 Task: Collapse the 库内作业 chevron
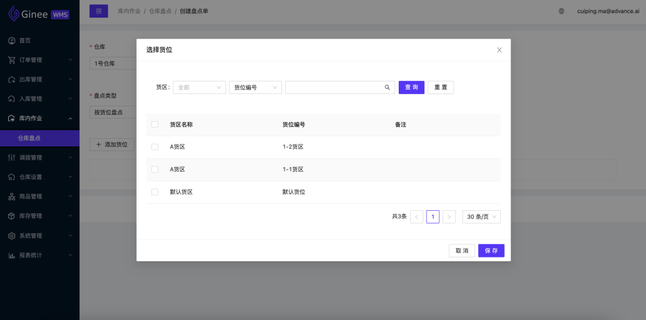(x=70, y=118)
